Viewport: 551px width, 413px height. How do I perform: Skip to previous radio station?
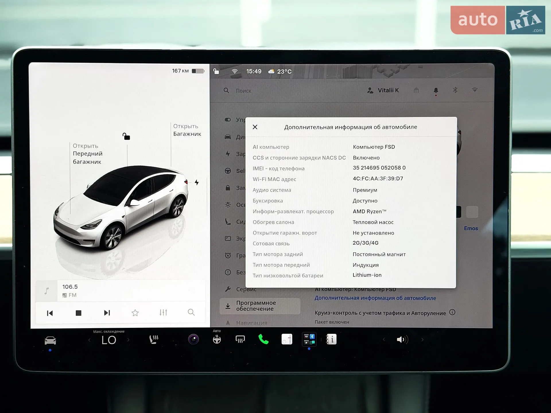[50, 313]
